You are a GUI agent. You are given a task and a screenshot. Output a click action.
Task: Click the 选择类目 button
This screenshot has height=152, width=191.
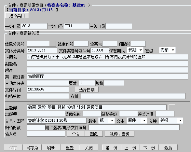(17, 16)
